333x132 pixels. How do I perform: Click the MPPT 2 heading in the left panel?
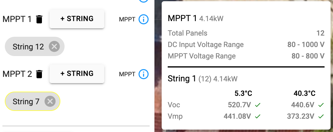tap(17, 74)
